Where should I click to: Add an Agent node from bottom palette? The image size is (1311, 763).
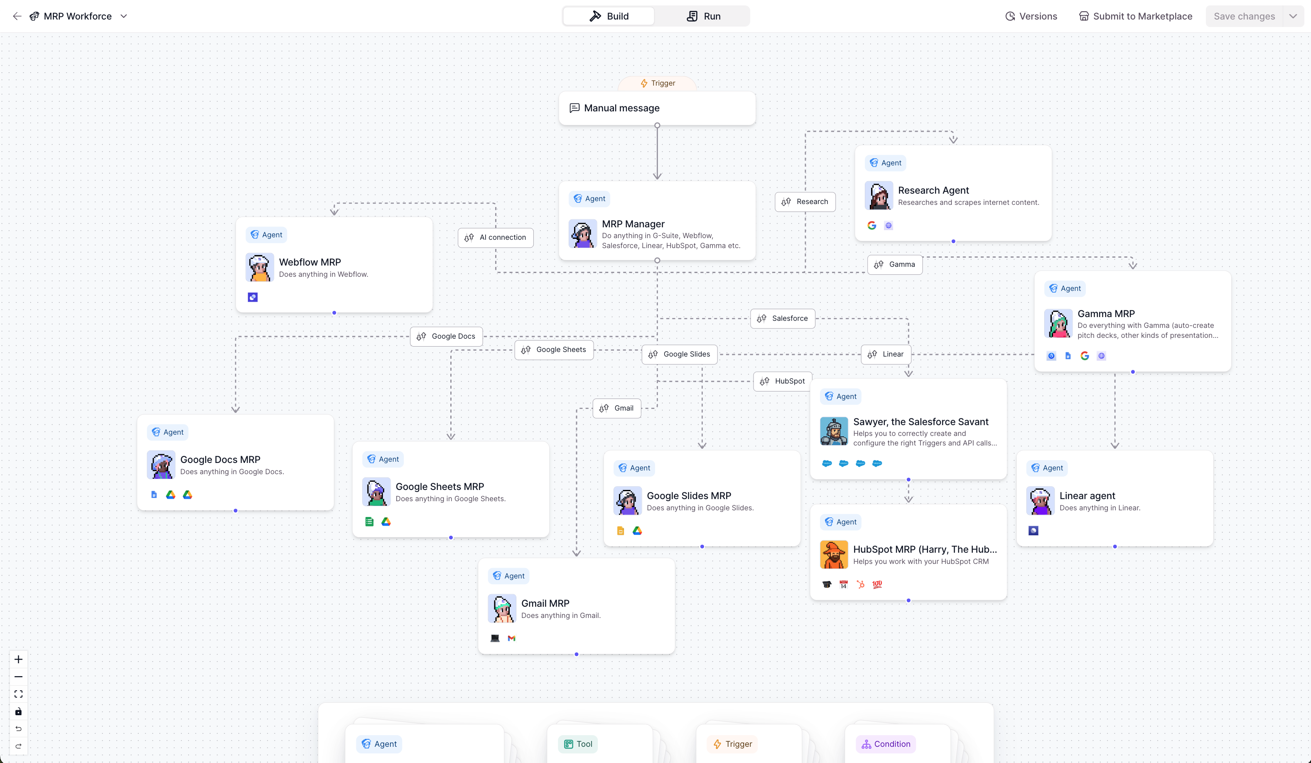click(x=425, y=744)
